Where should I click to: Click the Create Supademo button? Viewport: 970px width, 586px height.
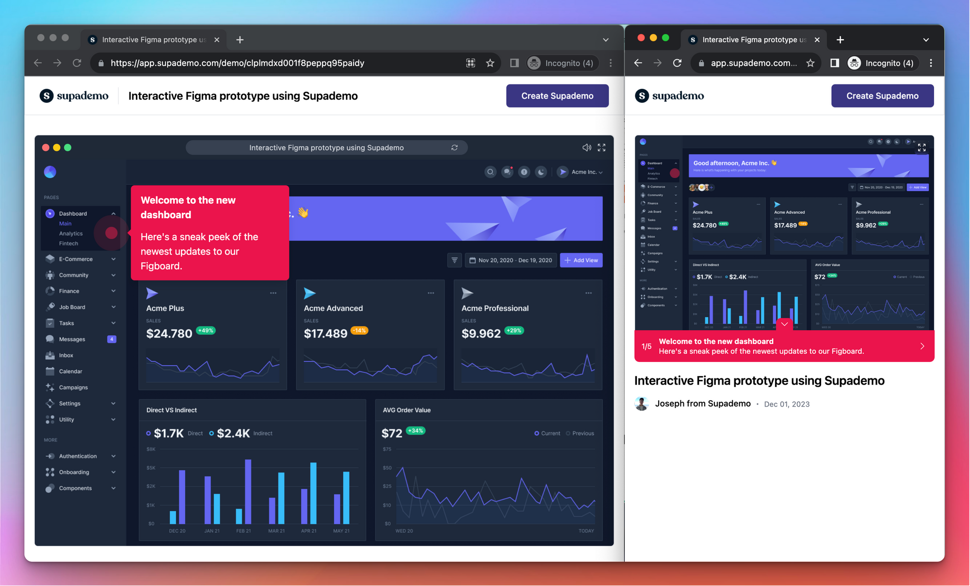[557, 96]
